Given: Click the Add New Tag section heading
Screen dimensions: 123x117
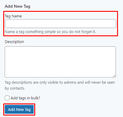Looking at the screenshot, I should [x=17, y=6].
